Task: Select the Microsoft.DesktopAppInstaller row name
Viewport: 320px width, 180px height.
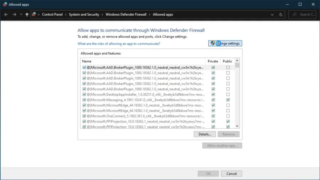Action: tap(146, 94)
